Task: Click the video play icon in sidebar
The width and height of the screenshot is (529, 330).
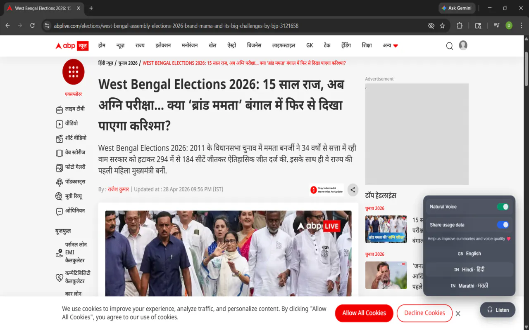Action: (x=59, y=124)
